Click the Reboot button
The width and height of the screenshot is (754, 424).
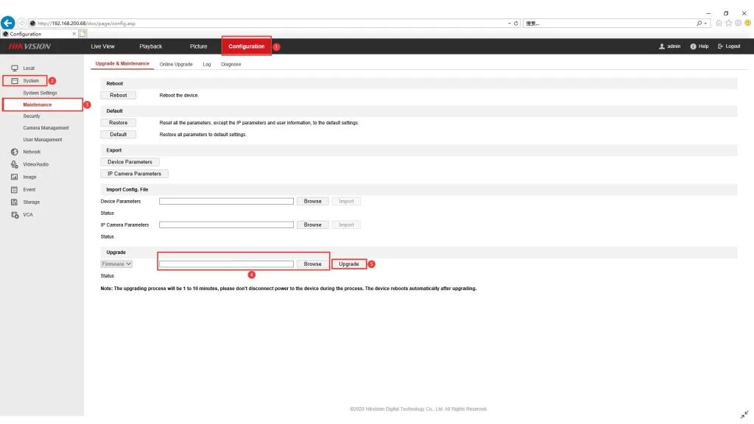pos(119,95)
